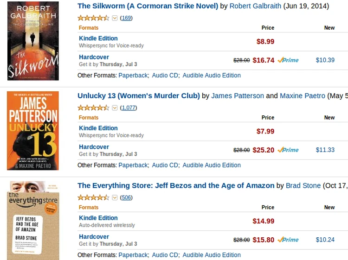Choose Hardcover format of Unlucky 13
Screen dimensions: 348x260
[x=94, y=147]
